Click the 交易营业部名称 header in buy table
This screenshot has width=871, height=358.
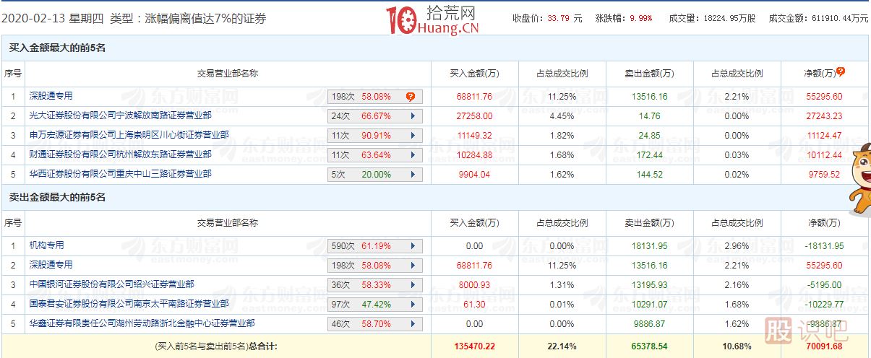(x=228, y=73)
